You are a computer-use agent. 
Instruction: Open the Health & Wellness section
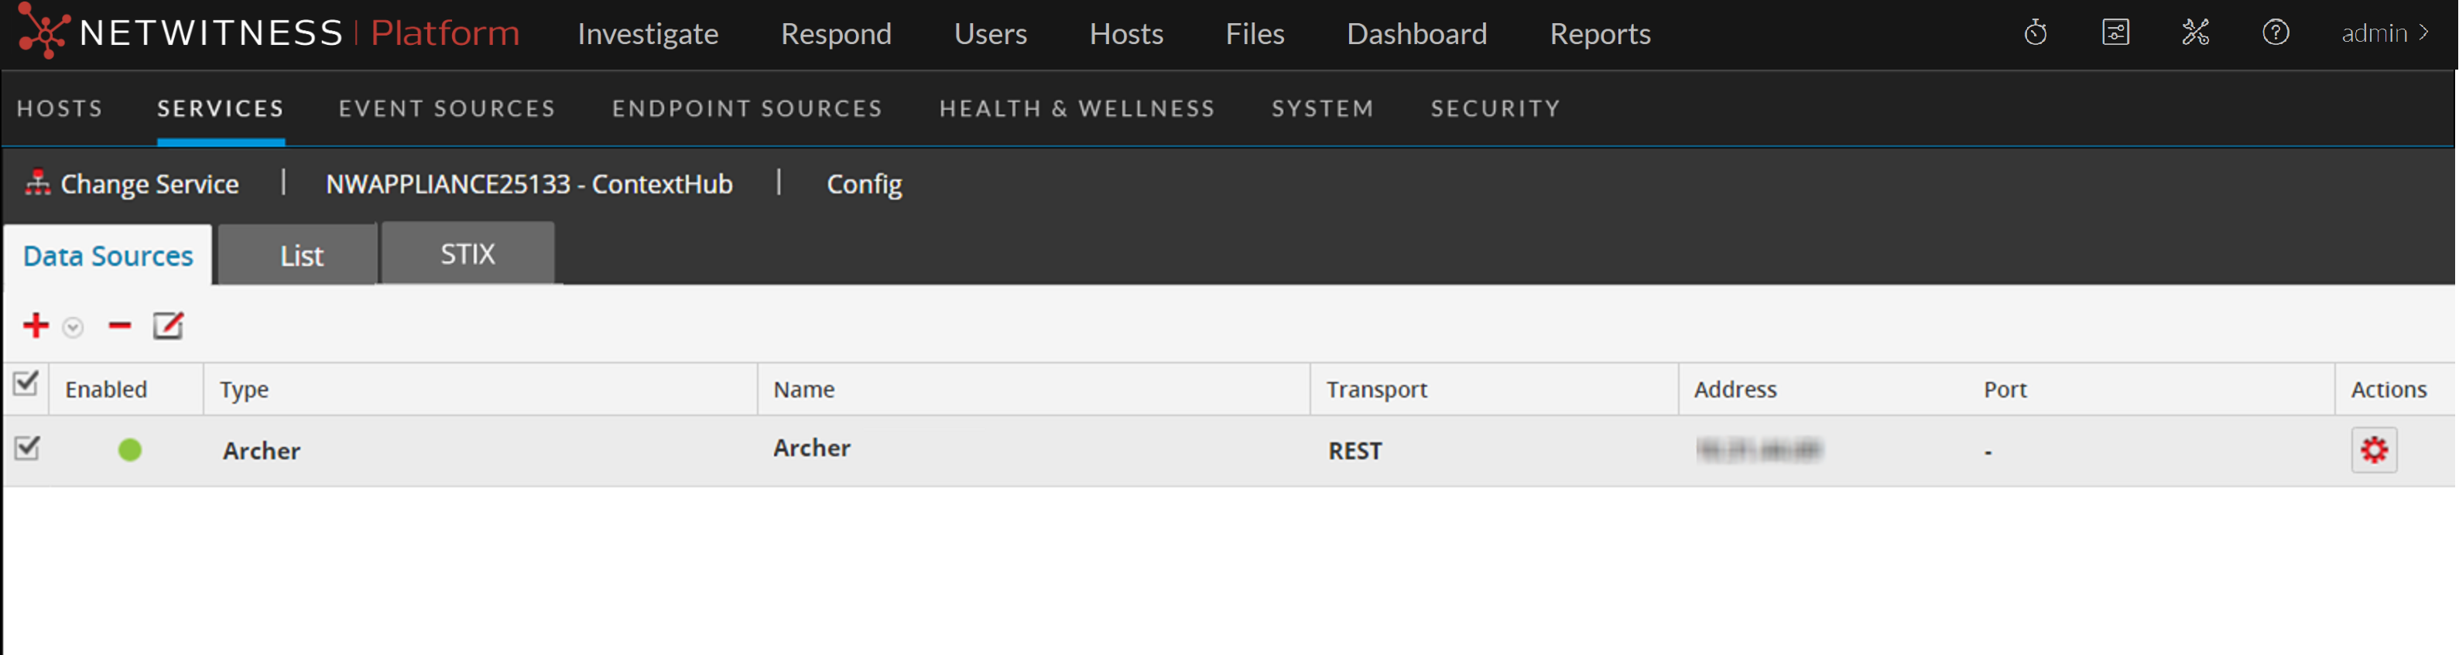tap(1077, 109)
